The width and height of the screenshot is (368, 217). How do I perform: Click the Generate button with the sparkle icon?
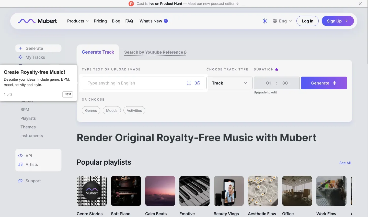click(x=324, y=83)
